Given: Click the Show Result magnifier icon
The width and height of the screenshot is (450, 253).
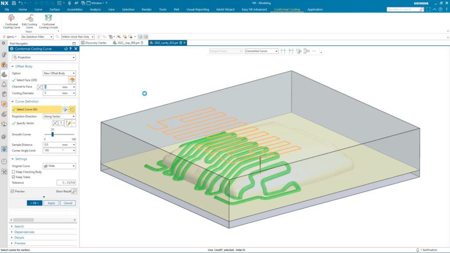Looking at the screenshot, I should (x=74, y=192).
